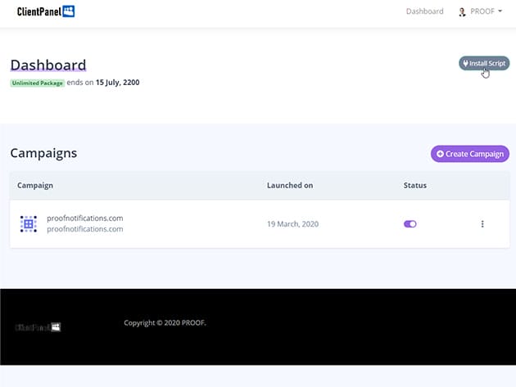The height and width of the screenshot is (387, 516).
Task: Open the proofnotifications.com campaign name link
Action: coord(85,218)
